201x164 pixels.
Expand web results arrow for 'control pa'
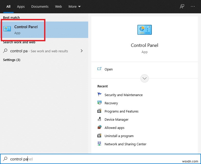coord(82,51)
